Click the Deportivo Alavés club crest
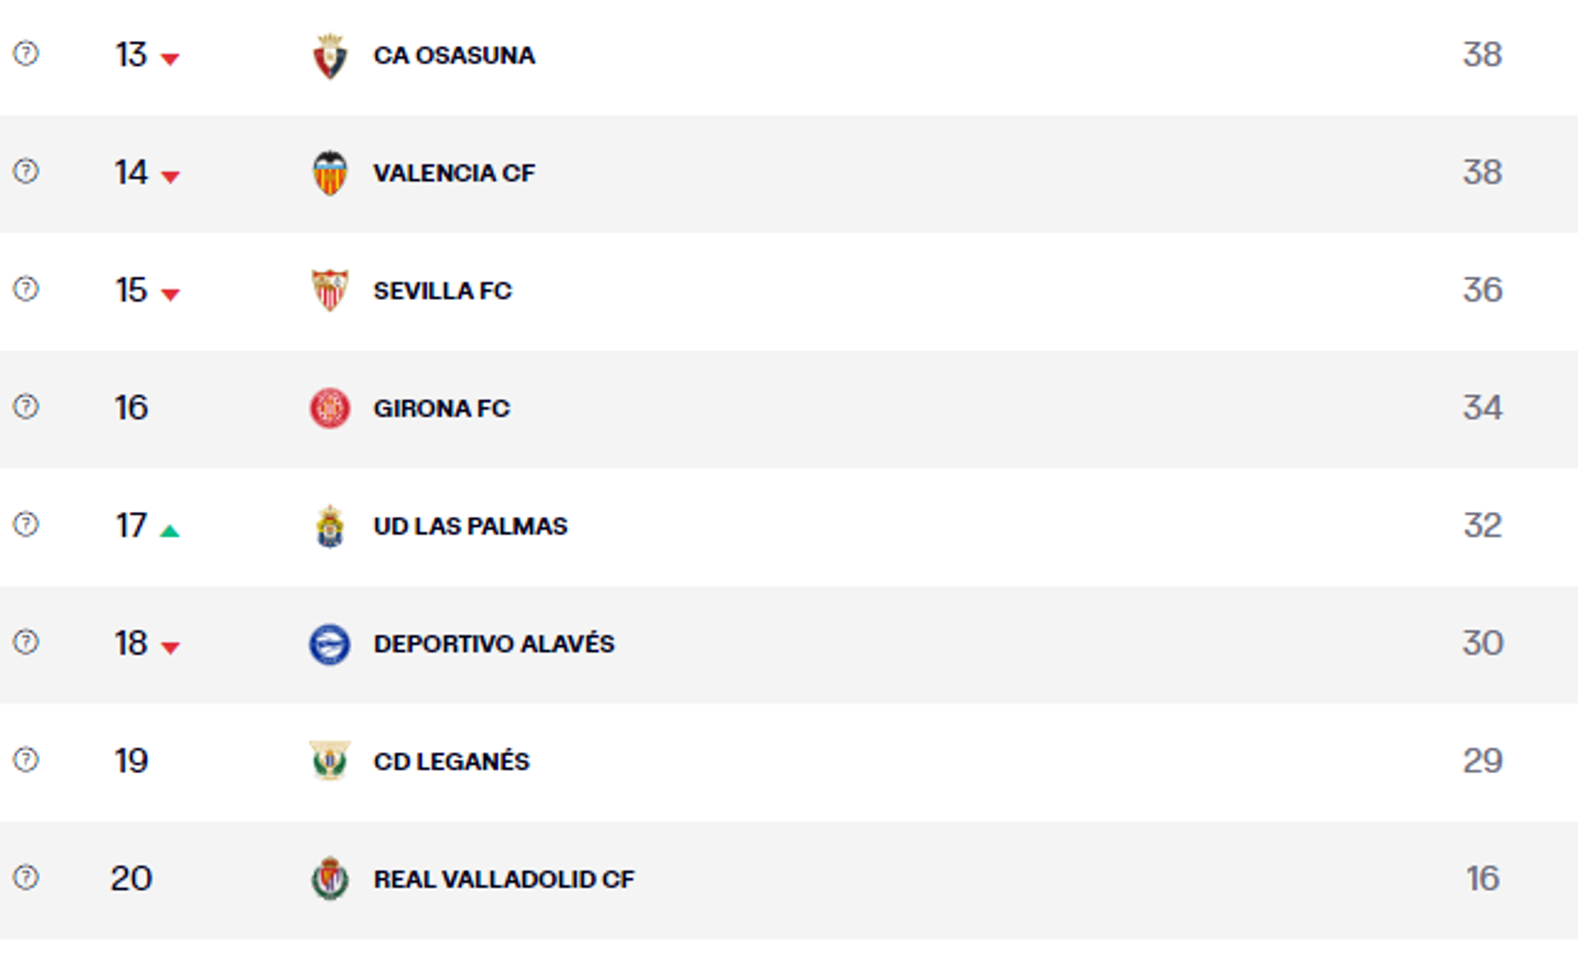This screenshot has width=1578, height=954. (330, 644)
